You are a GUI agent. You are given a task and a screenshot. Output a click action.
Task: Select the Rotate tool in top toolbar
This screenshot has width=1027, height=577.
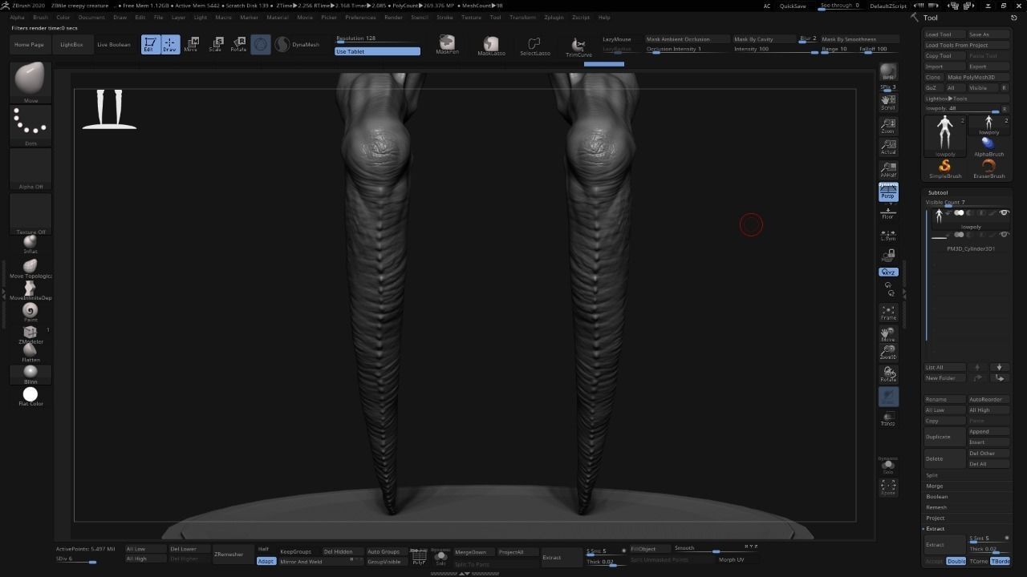[238, 44]
